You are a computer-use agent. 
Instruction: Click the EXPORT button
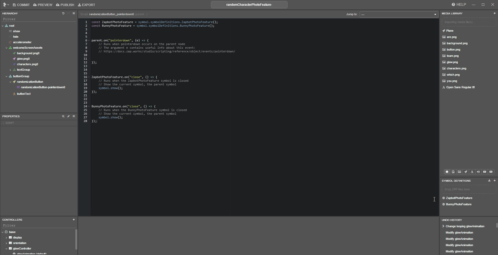click(x=87, y=5)
